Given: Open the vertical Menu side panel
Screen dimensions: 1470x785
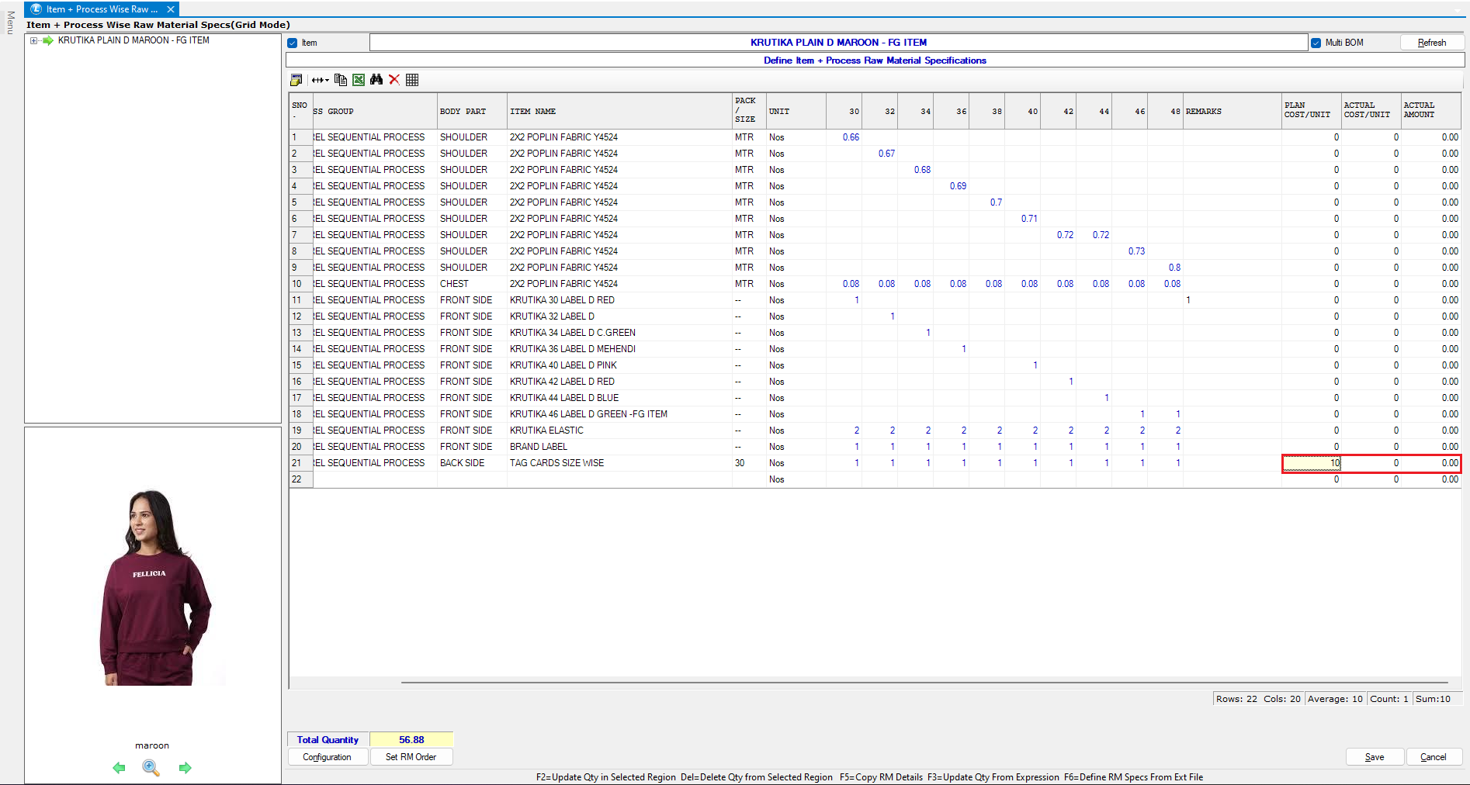Looking at the screenshot, I should (11, 22).
